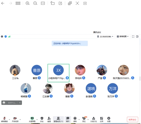
Task: Open the security shield icon in meeting toolbar
Action: click(42, 119)
